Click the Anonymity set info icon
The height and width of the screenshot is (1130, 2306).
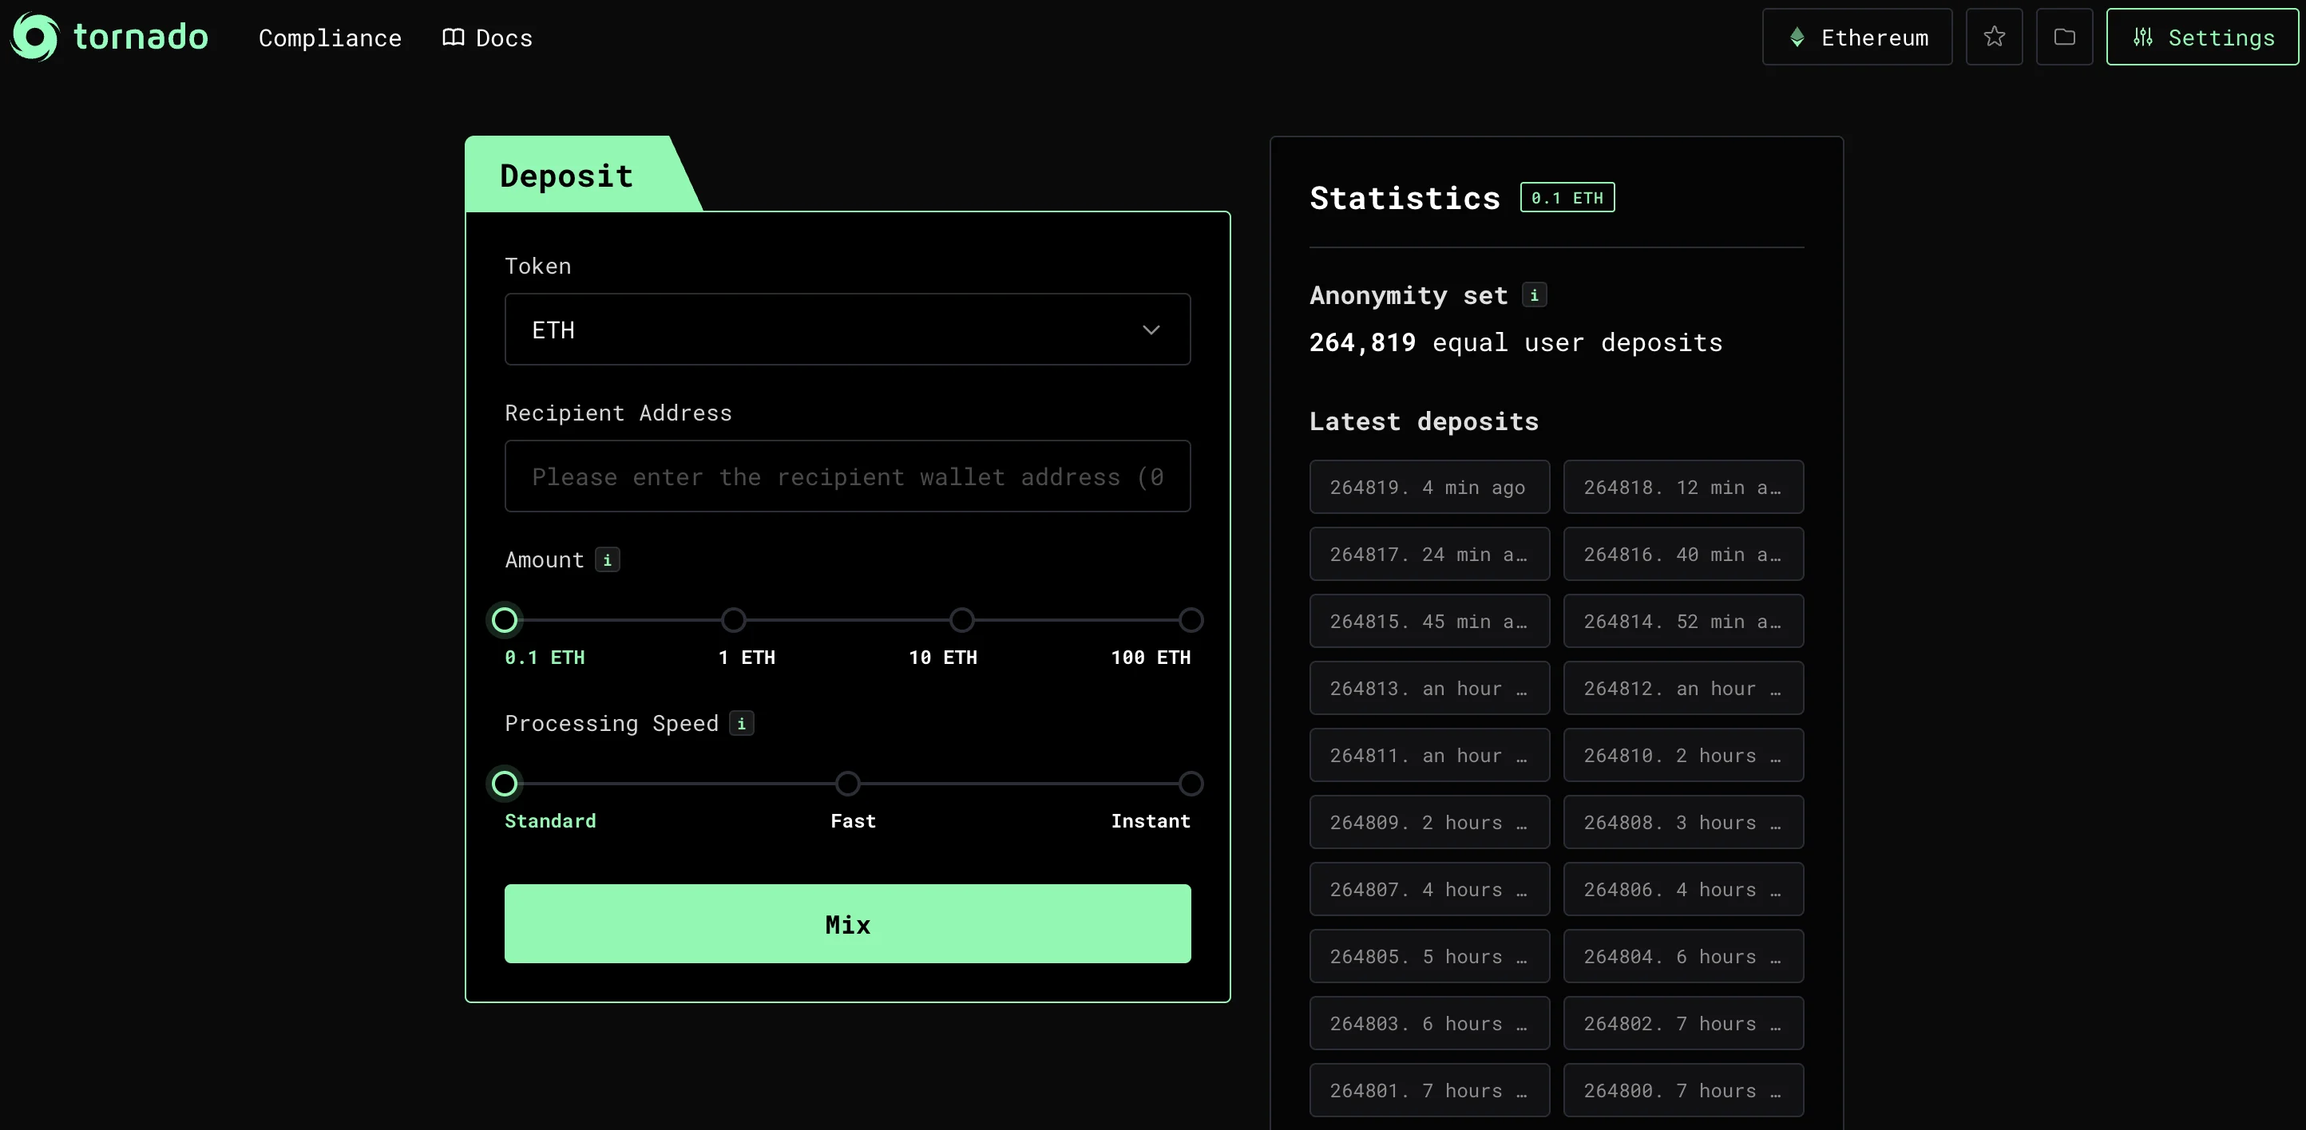pos(1535,295)
